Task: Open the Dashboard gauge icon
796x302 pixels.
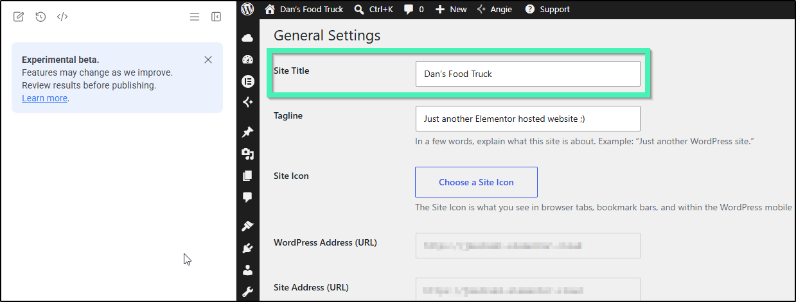Action: click(x=247, y=60)
